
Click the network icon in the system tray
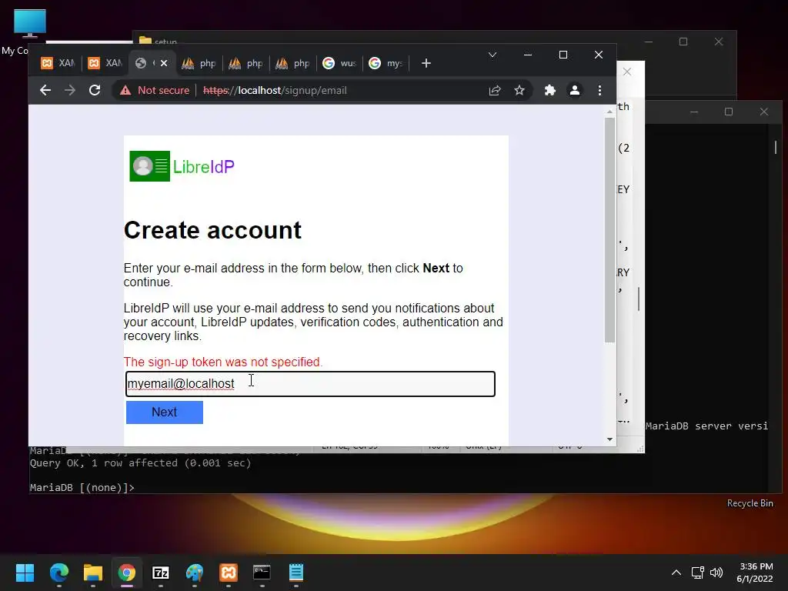tap(697, 573)
